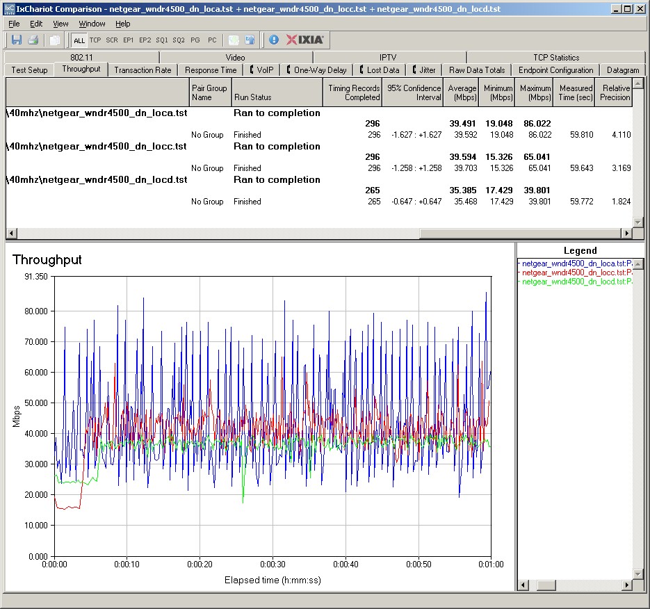Screen dimensions: 650x609
Task: Toggle the PC filter button
Action: pyautogui.click(x=212, y=40)
